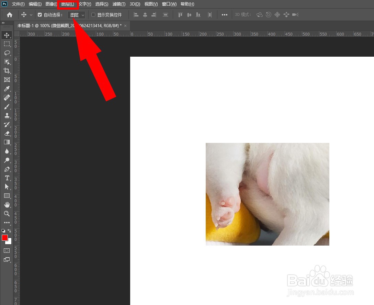Select the Lasso tool
This screenshot has height=305, width=374.
(x=7, y=53)
